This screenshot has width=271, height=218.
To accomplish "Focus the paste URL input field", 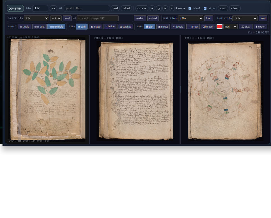I will click(x=87, y=8).
